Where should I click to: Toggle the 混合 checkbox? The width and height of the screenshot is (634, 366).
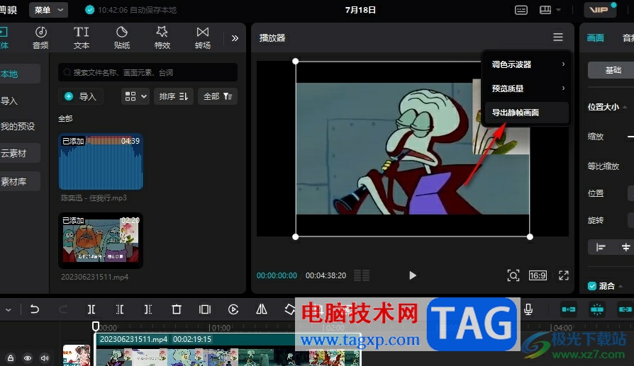[592, 286]
